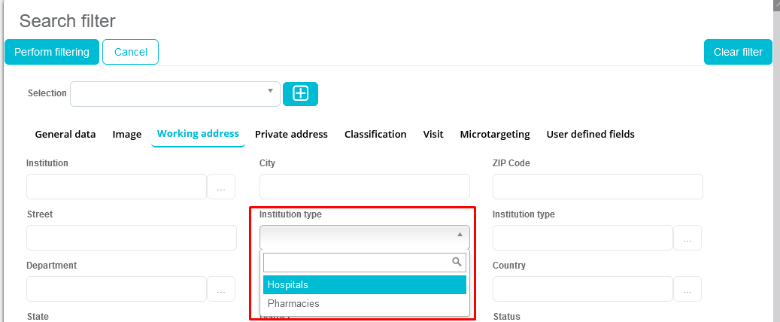Click the magnifier icon in dropdown search
Viewport: 780px width, 322px height.
point(456,262)
